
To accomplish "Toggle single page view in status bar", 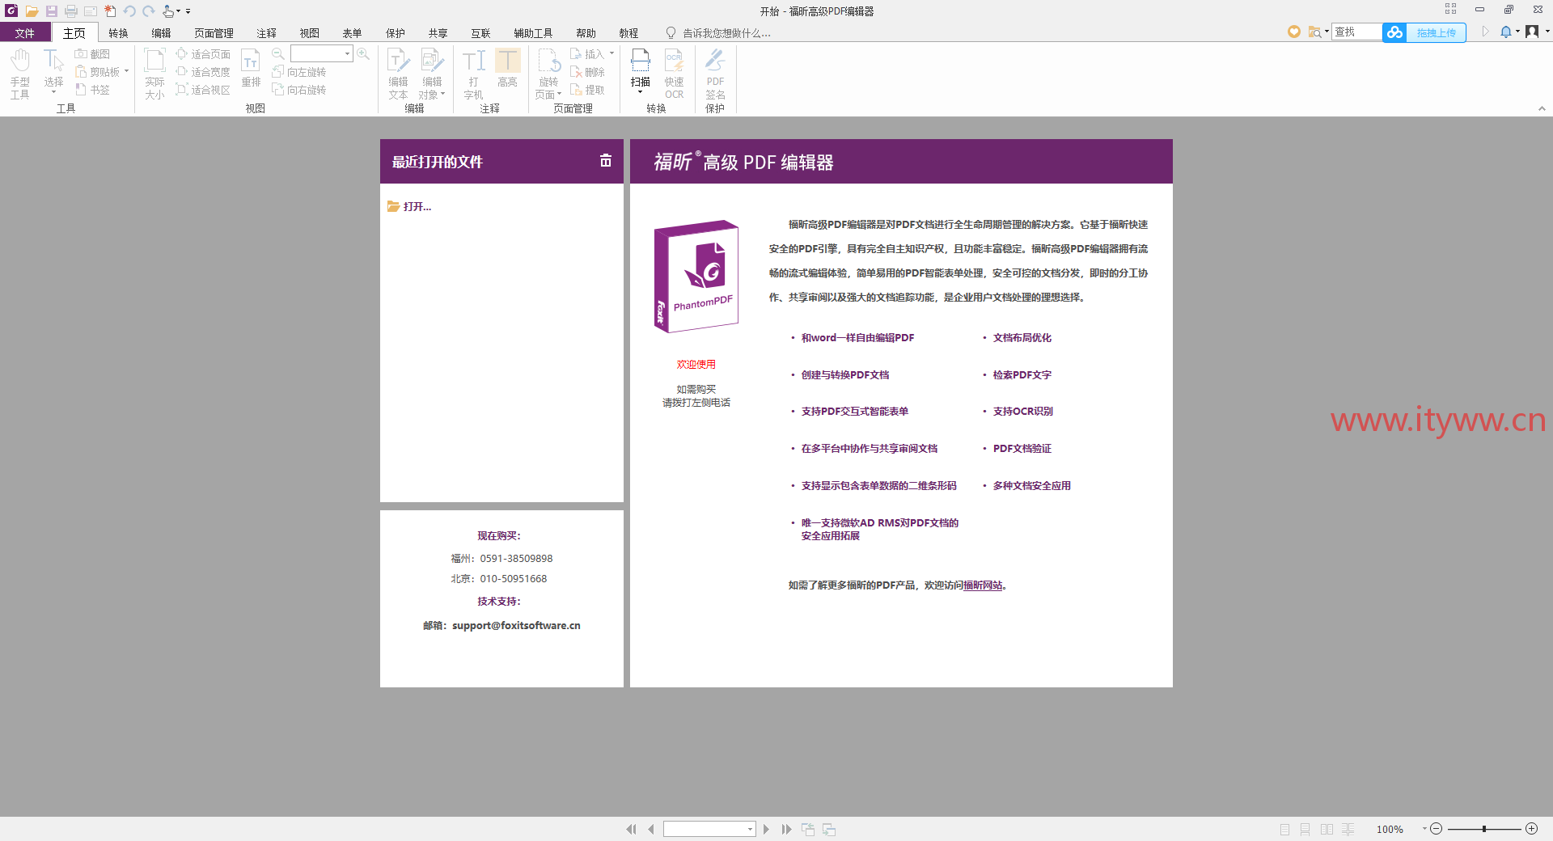I will pos(1284,829).
